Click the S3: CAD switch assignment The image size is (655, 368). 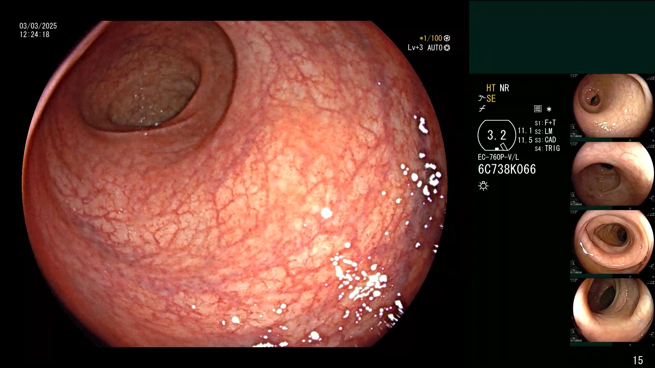pos(545,140)
